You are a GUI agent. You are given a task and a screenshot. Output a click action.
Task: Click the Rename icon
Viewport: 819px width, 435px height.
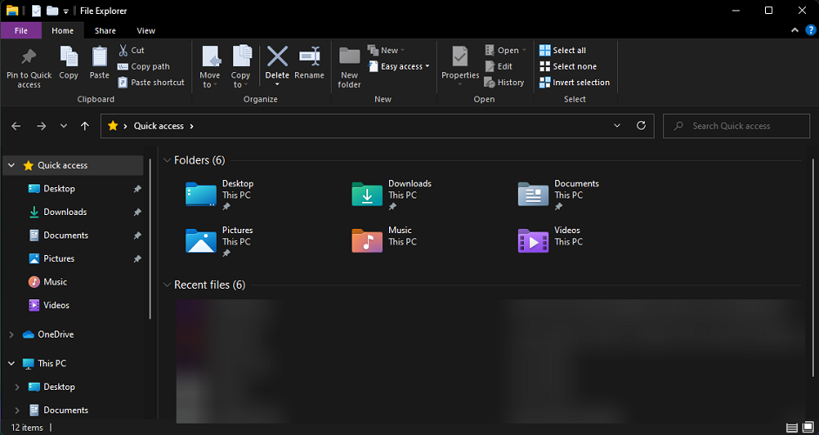coord(309,57)
